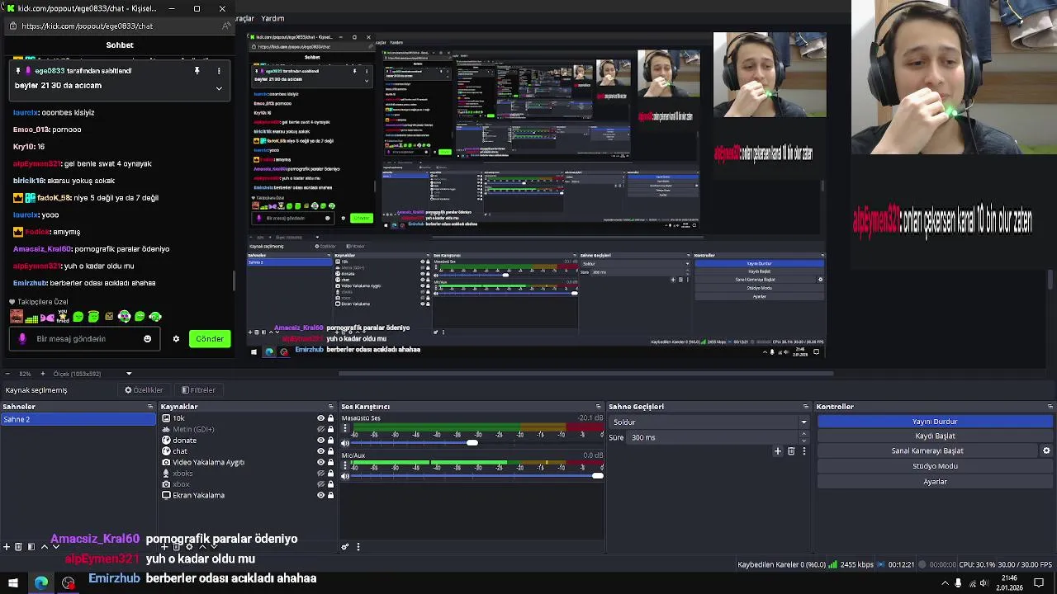Image resolution: width=1057 pixels, height=594 pixels.
Task: Open audio mixer toolbar three-dot menu
Action: 358,546
